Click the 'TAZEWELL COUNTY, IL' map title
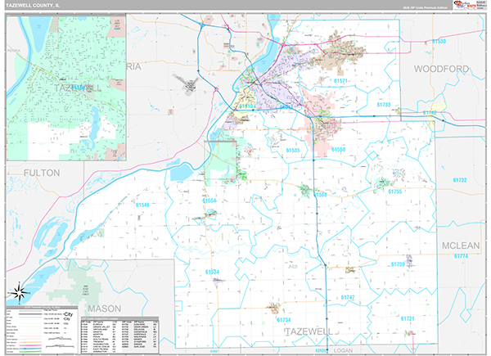Screen dimensions: 491x356 (33, 6)
